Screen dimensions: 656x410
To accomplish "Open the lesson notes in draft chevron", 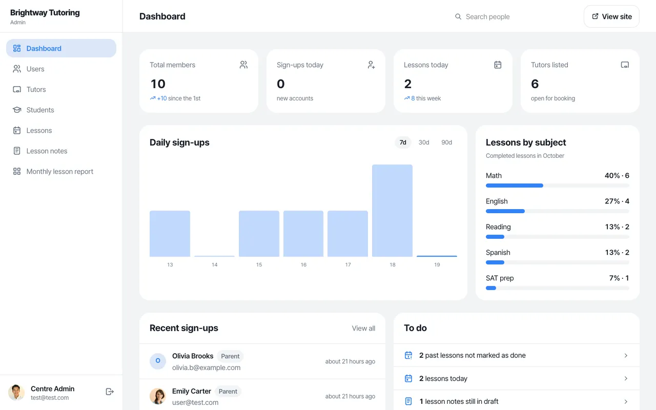I will pos(626,401).
